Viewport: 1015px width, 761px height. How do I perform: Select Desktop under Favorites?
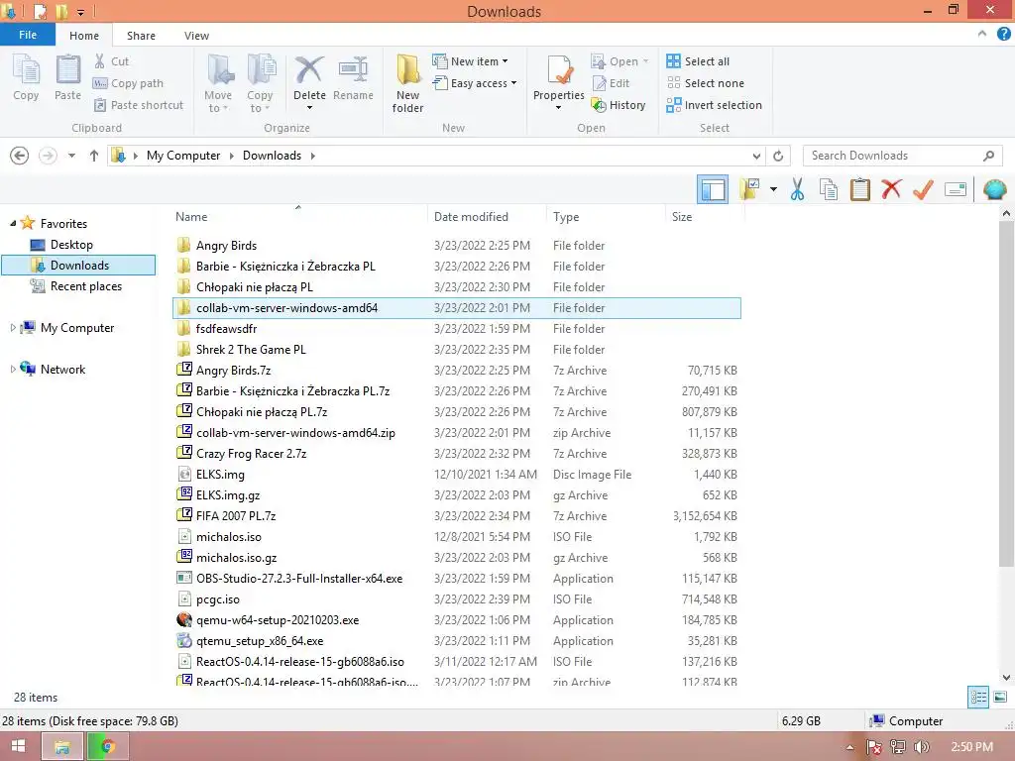point(71,245)
